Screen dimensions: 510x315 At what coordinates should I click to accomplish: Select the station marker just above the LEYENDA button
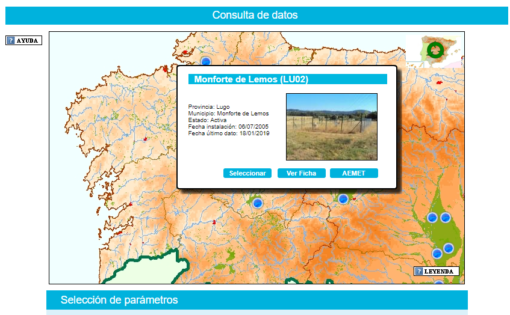point(449,248)
